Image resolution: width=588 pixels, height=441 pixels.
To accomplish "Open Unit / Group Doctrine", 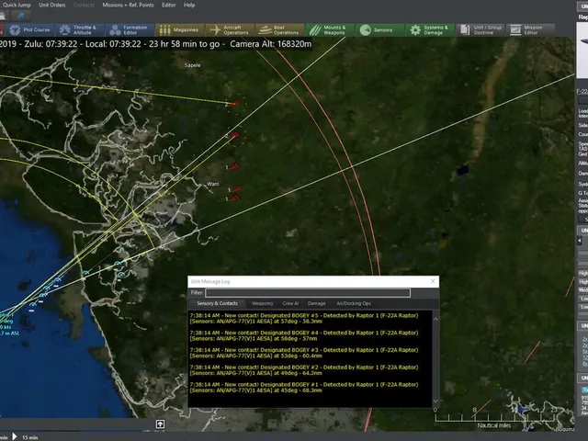I will pos(480,30).
